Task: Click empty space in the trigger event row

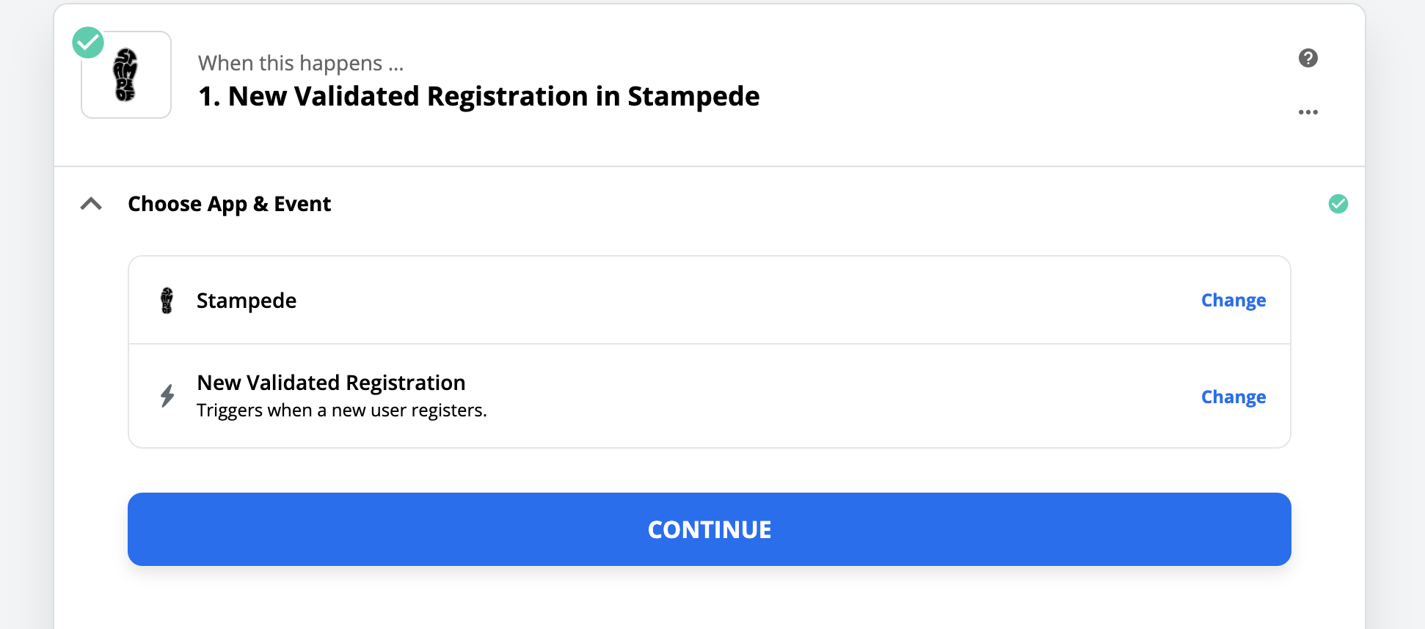Action: [807, 397]
